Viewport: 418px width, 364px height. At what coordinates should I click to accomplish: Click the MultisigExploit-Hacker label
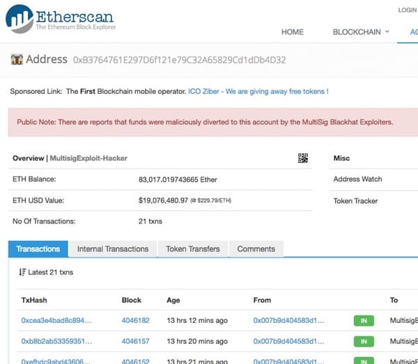point(88,158)
